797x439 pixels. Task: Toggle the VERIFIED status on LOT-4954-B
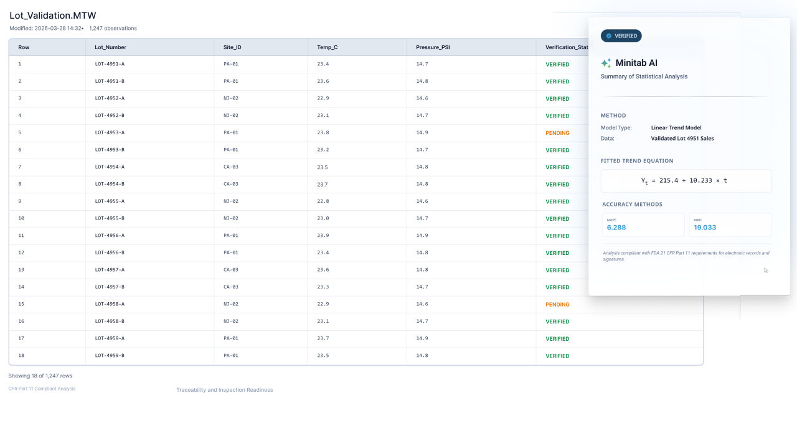[558, 184]
